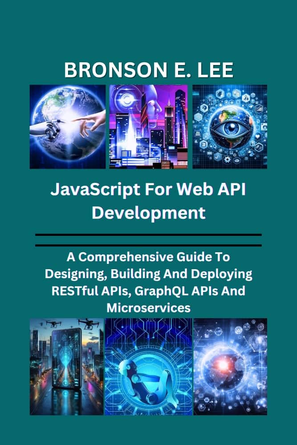Screen dimensions: 297x445
Task: Click the author name BRONSON E. LEE
Action: coord(148,71)
